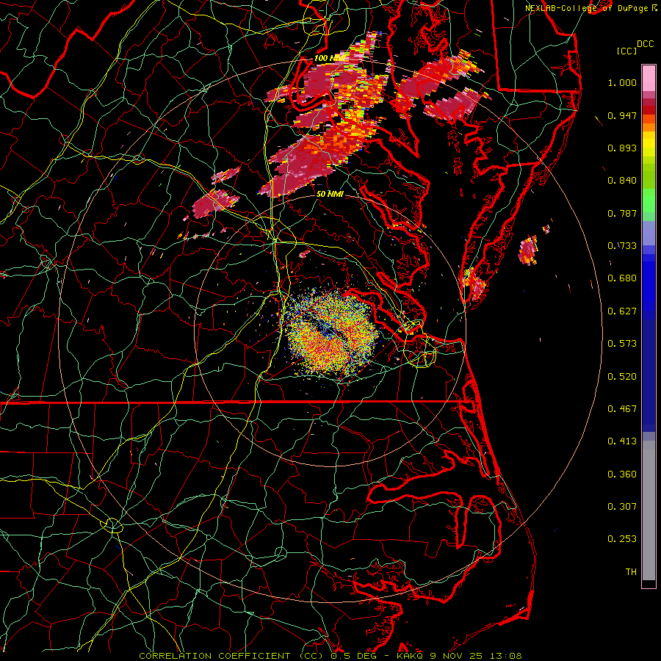This screenshot has height=661, width=661.
Task: Click the 0.520 scale value
Action: 622,377
